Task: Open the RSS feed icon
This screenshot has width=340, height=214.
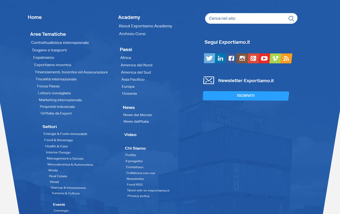Action: pyautogui.click(x=287, y=58)
